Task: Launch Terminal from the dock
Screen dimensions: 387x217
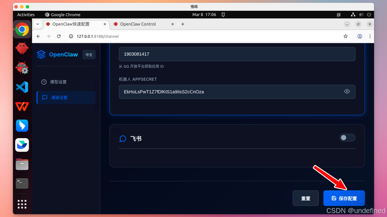Action: click(x=22, y=183)
